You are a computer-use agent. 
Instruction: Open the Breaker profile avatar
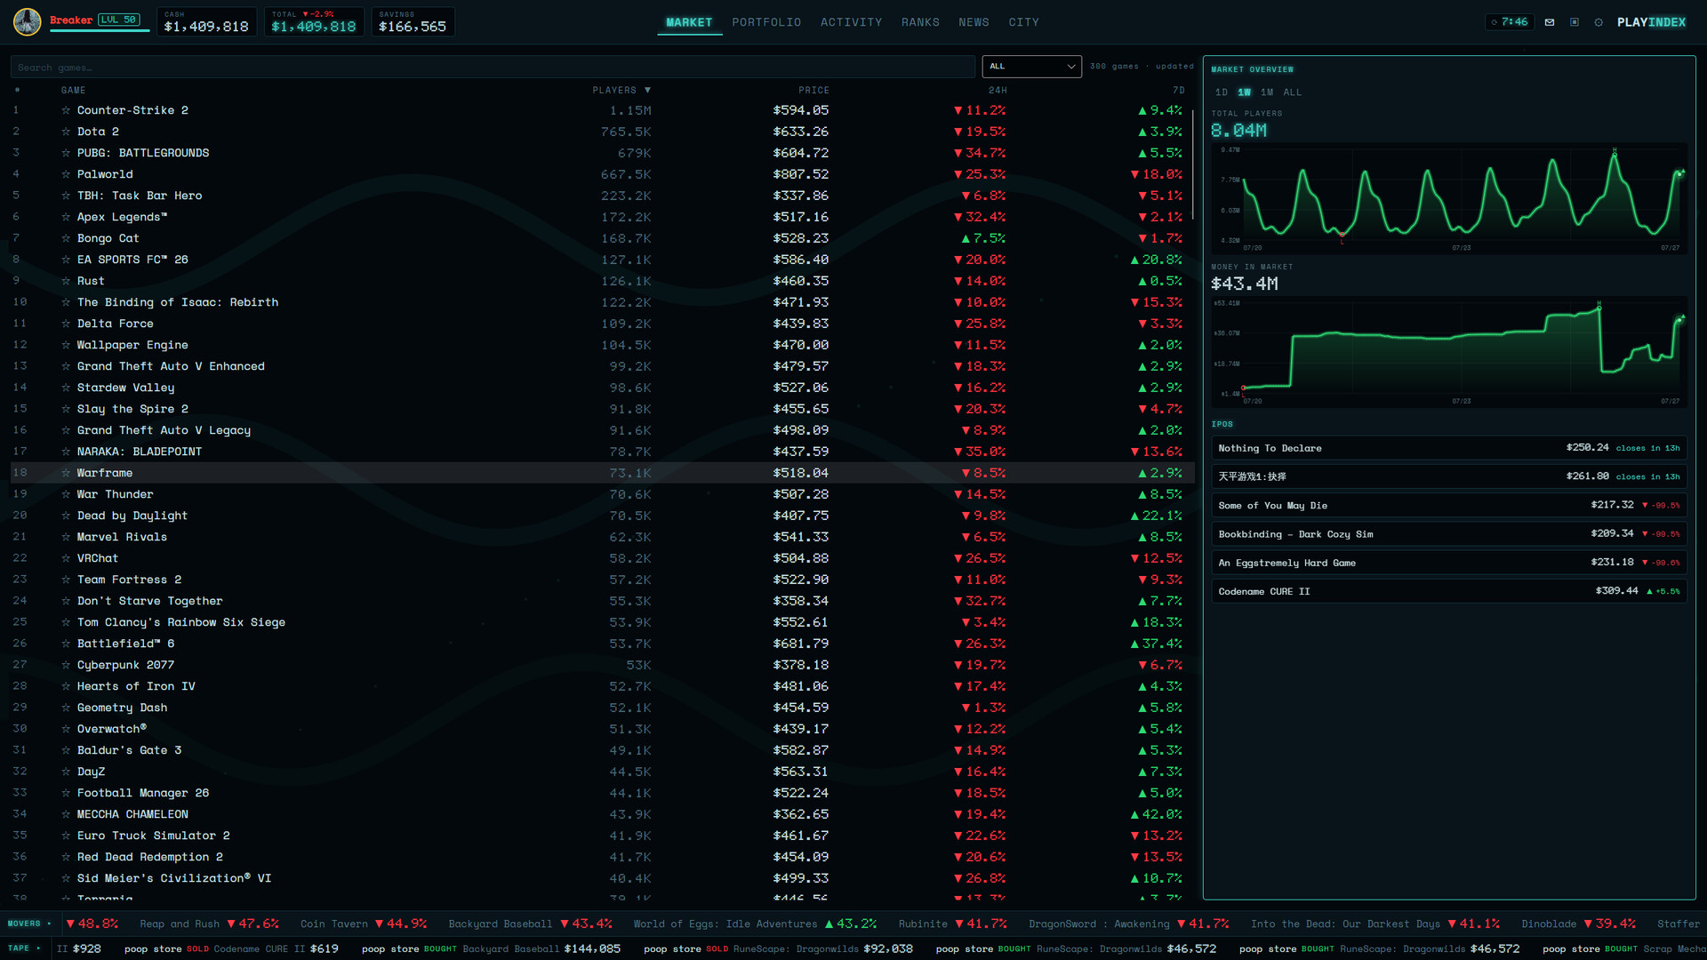point(27,21)
